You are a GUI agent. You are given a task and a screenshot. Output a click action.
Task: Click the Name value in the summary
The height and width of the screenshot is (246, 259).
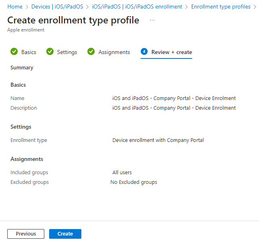pos(174,98)
